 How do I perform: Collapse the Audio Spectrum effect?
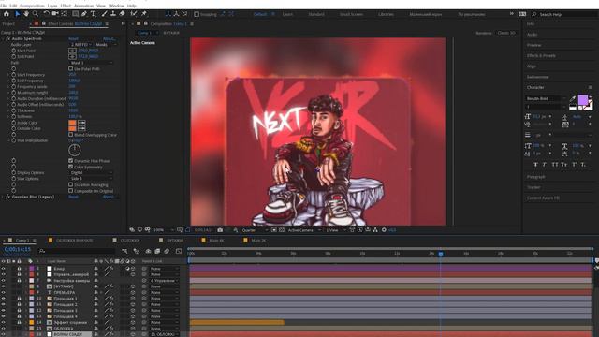[3, 39]
